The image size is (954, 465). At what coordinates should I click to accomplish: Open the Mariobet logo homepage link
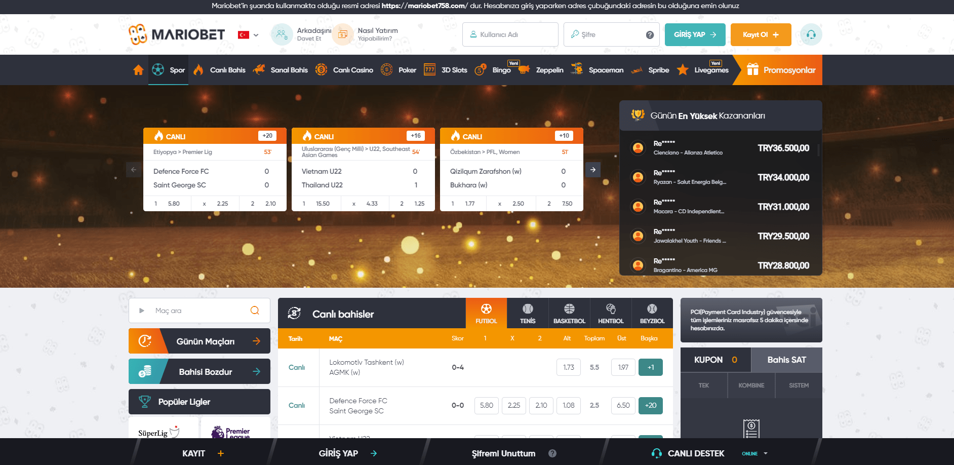(x=176, y=34)
